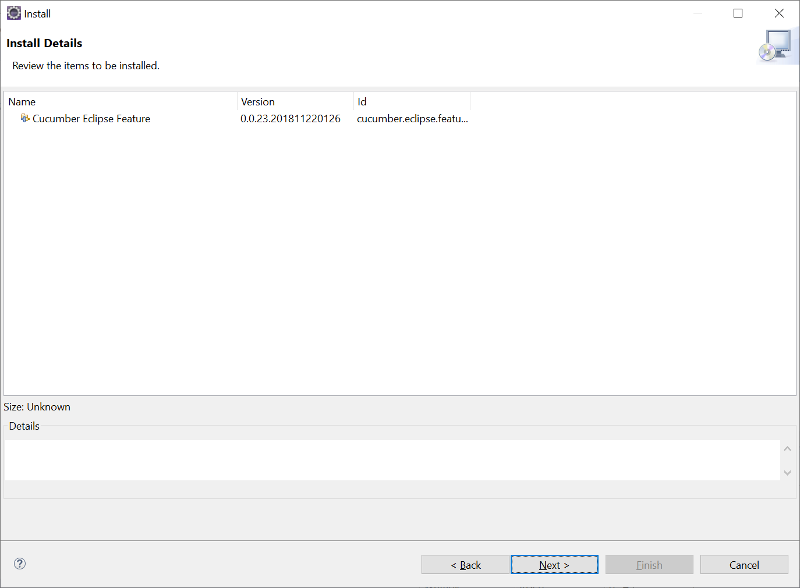
Task: Open help via question mark icon
Action: 20,564
